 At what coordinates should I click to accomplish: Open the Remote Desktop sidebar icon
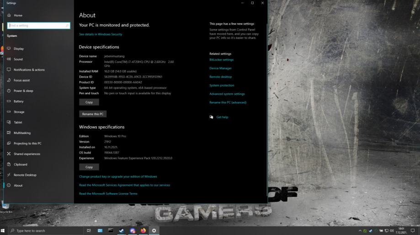tap(9, 174)
